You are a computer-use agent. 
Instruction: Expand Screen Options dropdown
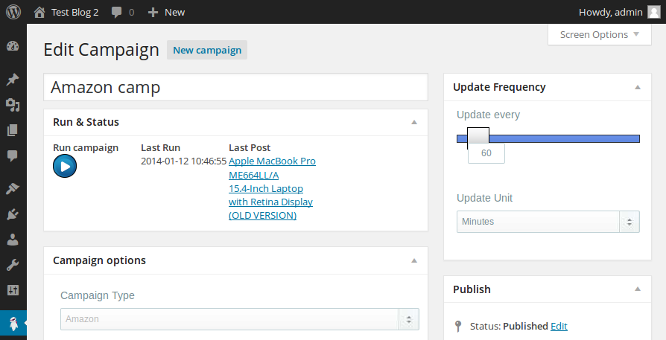click(599, 35)
